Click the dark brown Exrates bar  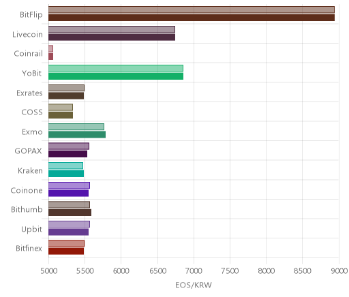(x=66, y=96)
